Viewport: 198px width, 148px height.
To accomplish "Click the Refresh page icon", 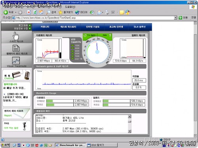I will coord(35,12).
